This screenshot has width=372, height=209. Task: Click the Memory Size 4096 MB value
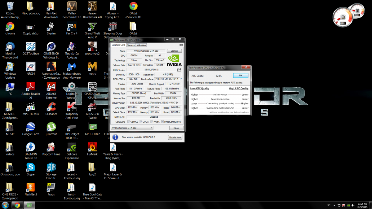point(136,98)
